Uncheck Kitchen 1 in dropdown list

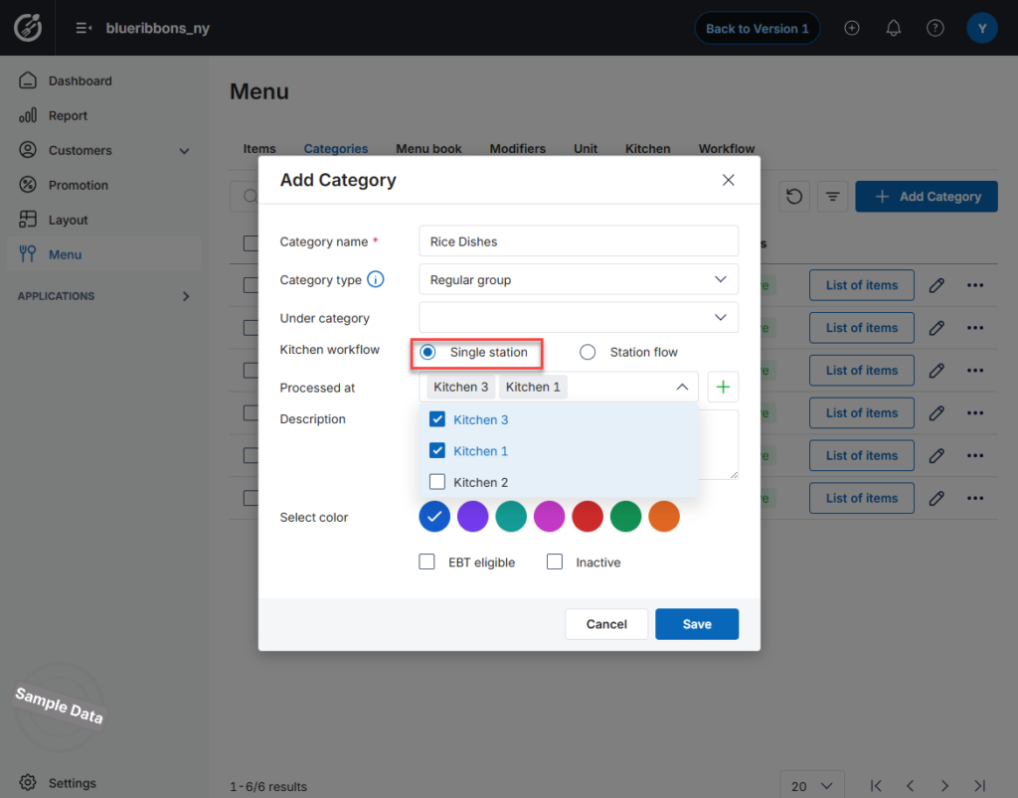click(437, 450)
